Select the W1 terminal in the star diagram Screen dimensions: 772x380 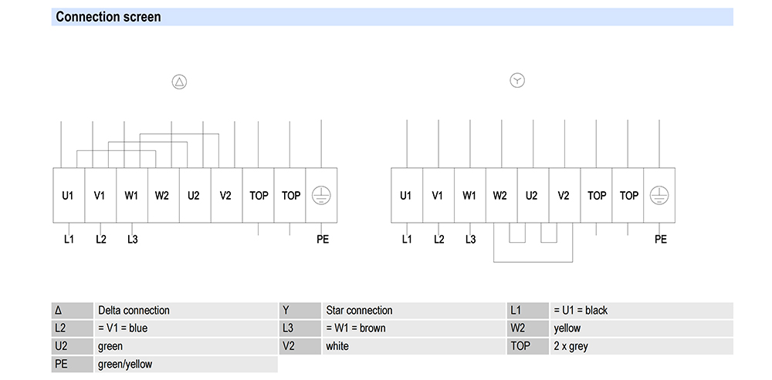coord(469,196)
